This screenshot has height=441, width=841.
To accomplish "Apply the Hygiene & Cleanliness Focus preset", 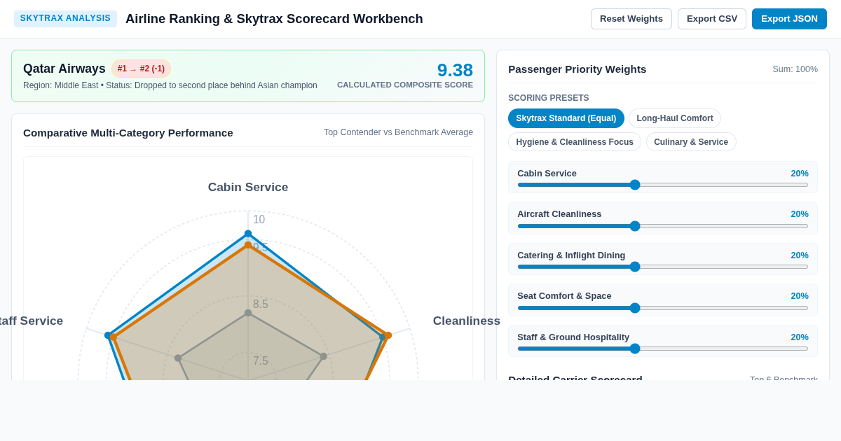I will coord(575,142).
